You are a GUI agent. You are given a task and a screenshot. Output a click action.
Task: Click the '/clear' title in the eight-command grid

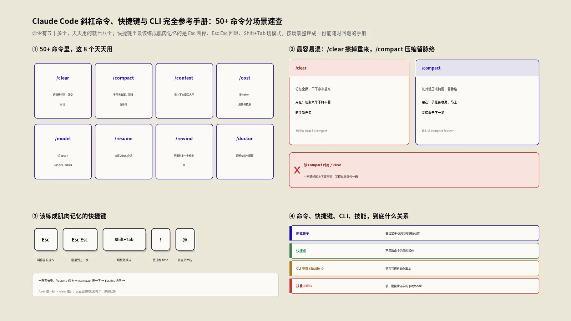click(63, 78)
